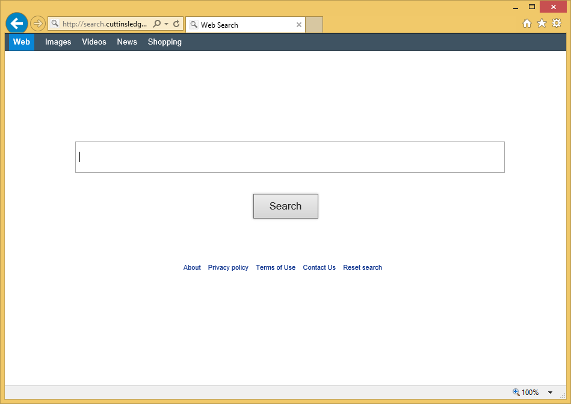Screen dimensions: 571x404
Task: Open the Tools gear icon
Action: click(x=557, y=23)
